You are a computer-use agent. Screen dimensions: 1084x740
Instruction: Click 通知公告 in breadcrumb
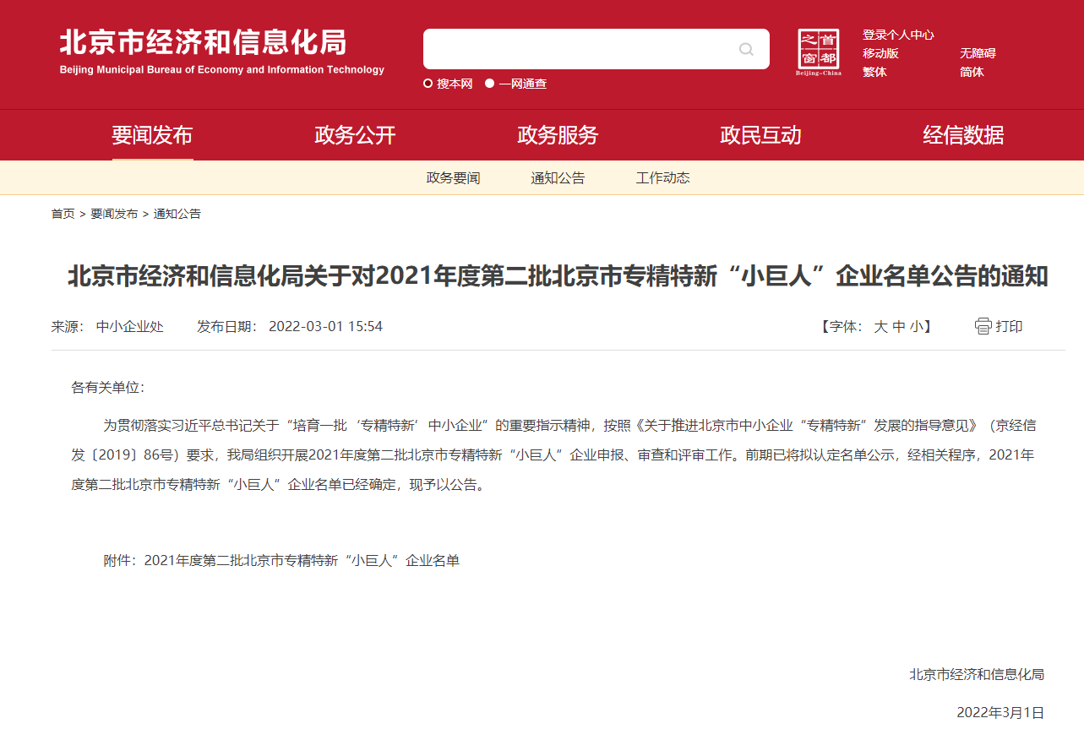coord(177,214)
